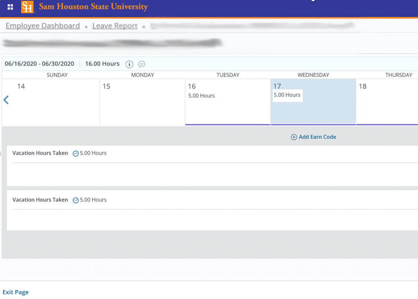Viewport: 418px width, 299px height.
Task: Open the Employee Dashboard
Action: (x=42, y=26)
